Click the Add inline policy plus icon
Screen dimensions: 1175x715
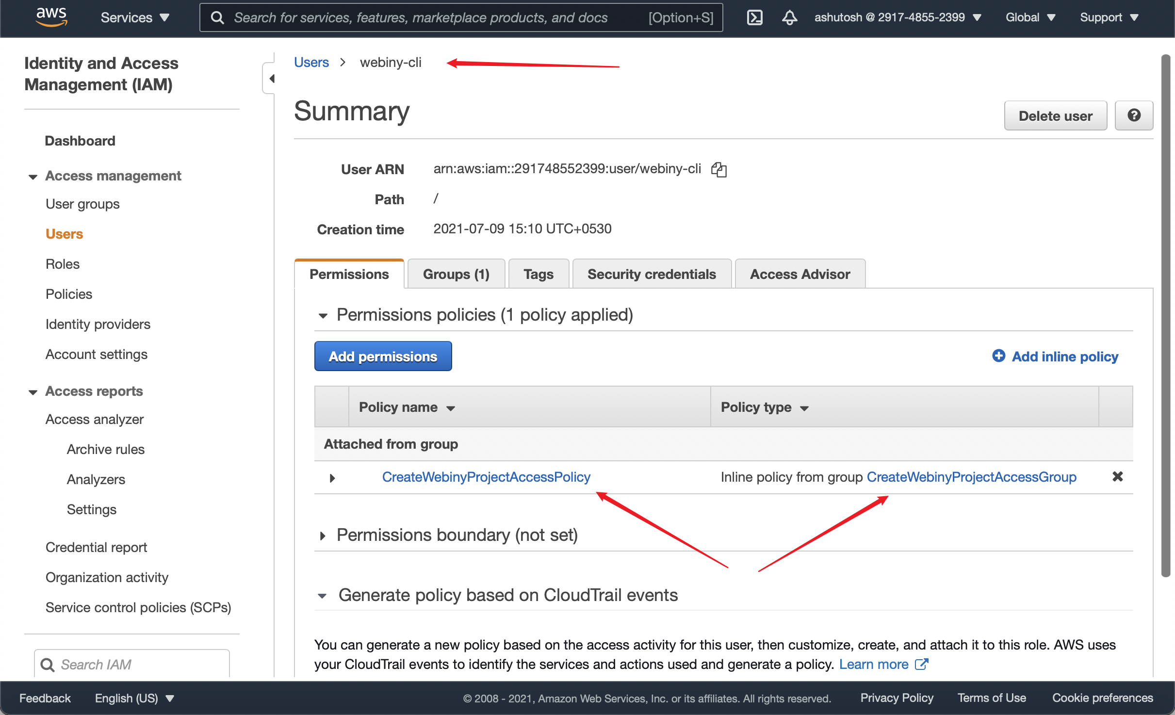[x=998, y=356]
